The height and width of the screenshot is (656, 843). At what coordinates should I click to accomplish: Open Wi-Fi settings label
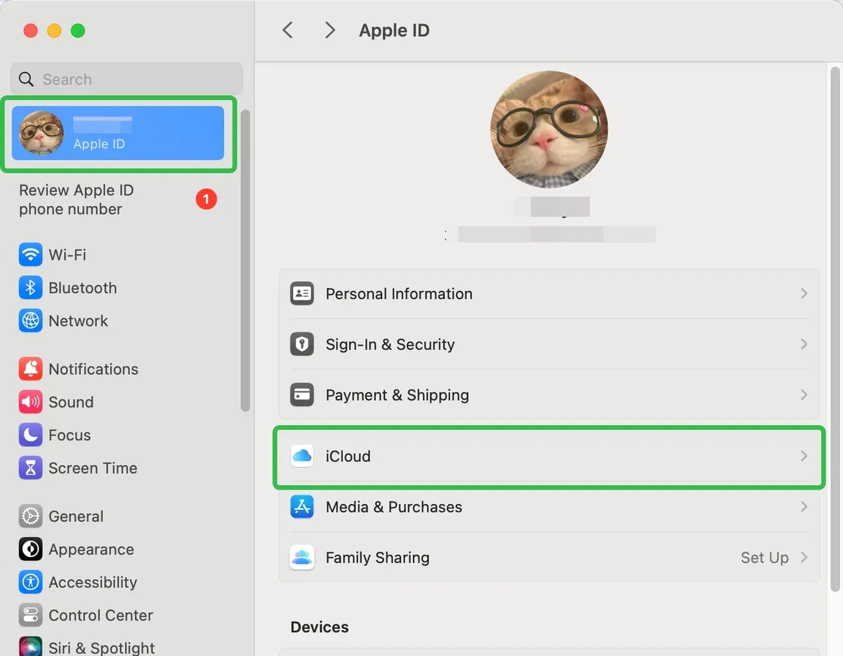[67, 255]
